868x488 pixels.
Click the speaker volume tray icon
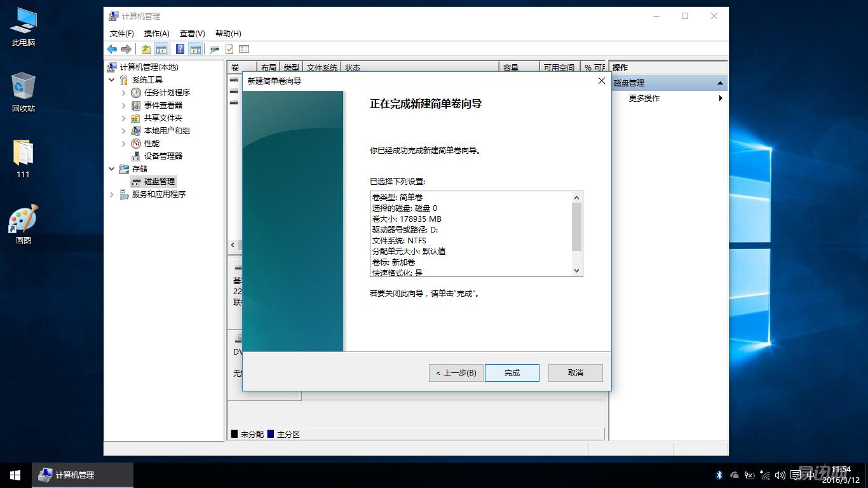click(780, 475)
